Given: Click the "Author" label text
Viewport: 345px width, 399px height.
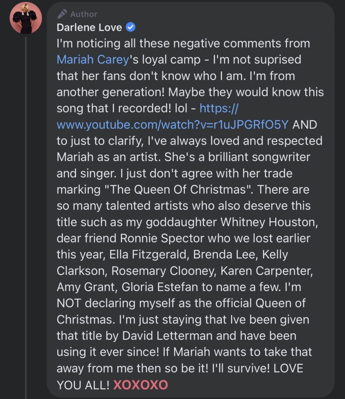Looking at the screenshot, I should tap(84, 14).
